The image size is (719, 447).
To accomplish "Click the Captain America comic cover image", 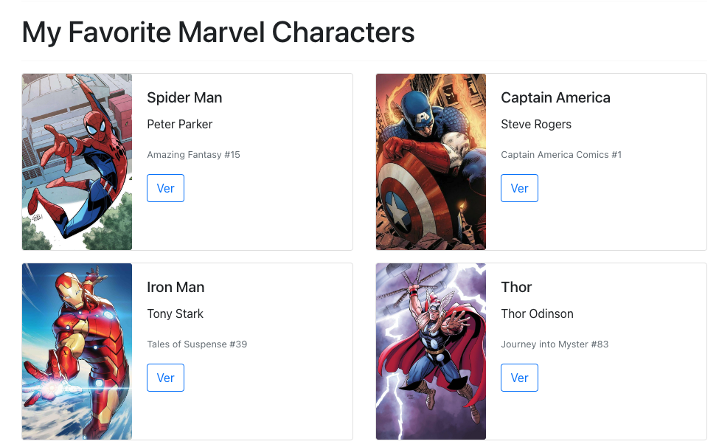I will 431,162.
